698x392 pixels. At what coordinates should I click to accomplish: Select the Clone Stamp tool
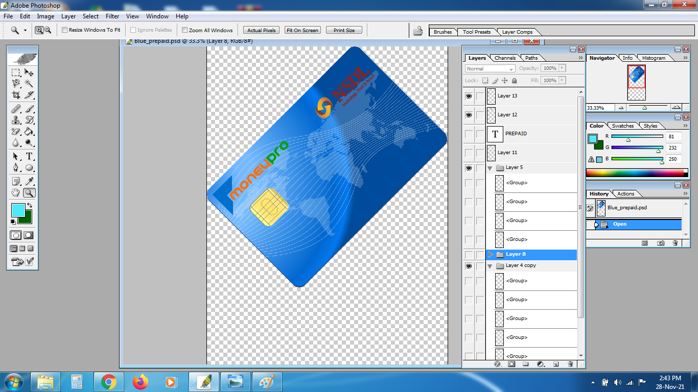16,120
